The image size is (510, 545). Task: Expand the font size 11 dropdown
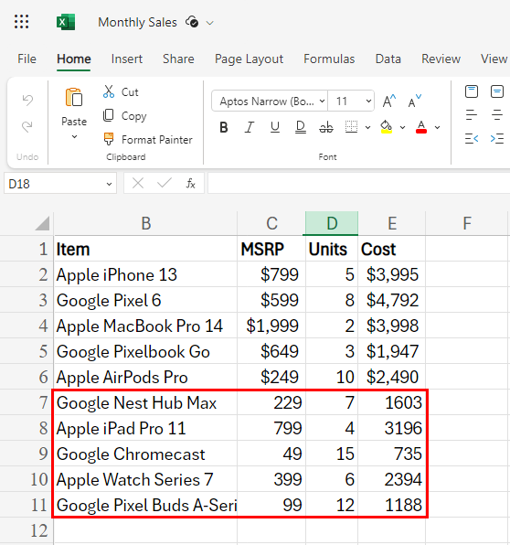pos(368,102)
